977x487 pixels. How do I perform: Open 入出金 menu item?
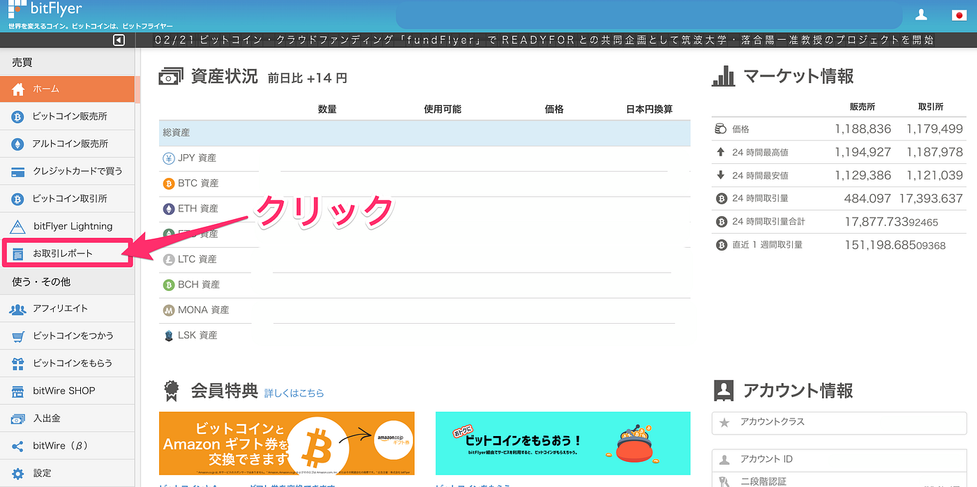coord(68,418)
